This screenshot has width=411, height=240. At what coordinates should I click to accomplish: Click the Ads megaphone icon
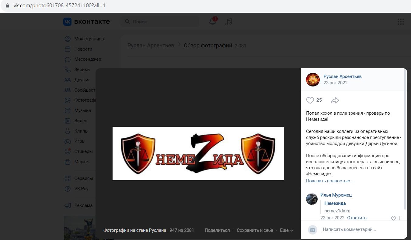point(68,205)
